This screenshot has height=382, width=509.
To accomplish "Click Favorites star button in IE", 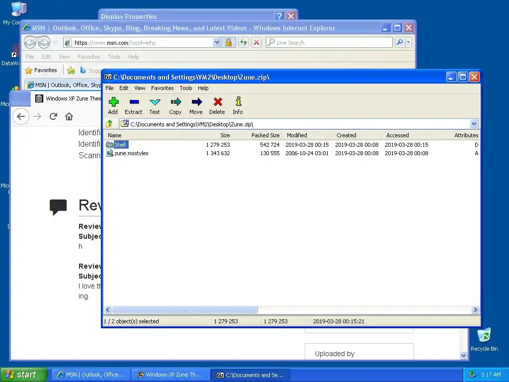I will click(x=41, y=70).
